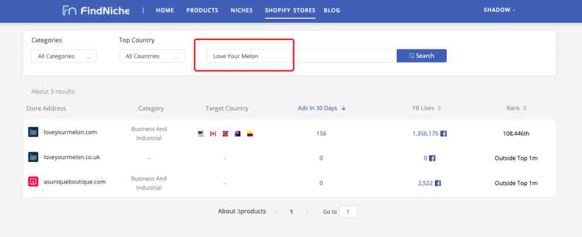This screenshot has height=237, width=582.
Task: Click the Australia flag icon
Action: tap(238, 134)
